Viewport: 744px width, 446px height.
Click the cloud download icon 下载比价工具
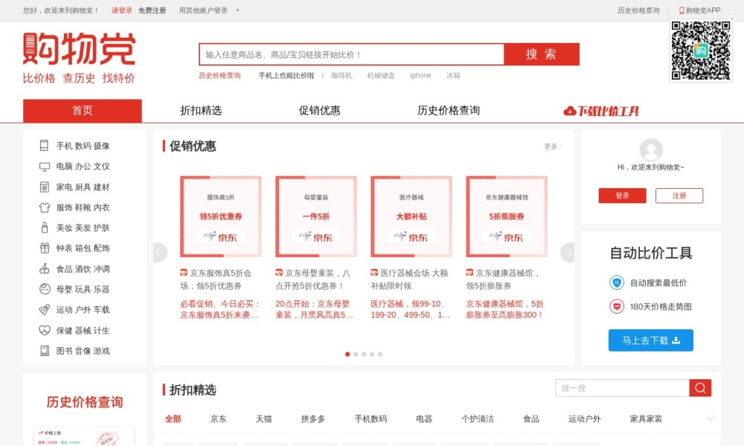[x=569, y=111]
